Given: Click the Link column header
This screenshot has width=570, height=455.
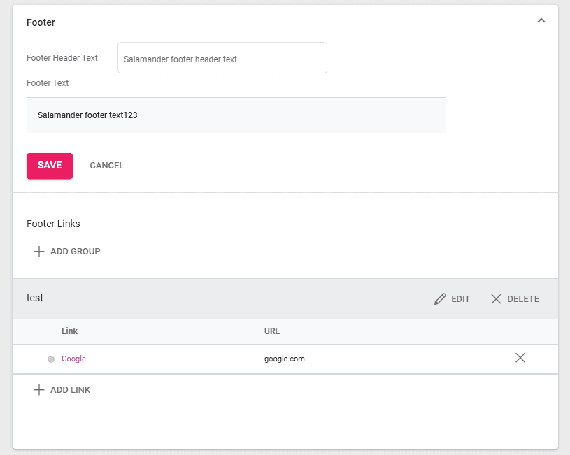Looking at the screenshot, I should [x=69, y=331].
